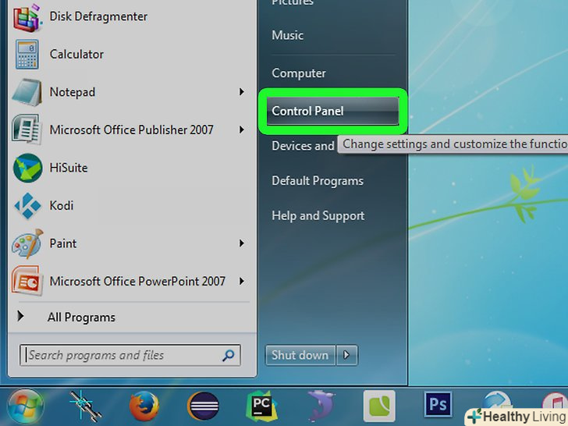The image size is (568, 426).
Task: Open the Kodi icon
Action: (x=28, y=206)
